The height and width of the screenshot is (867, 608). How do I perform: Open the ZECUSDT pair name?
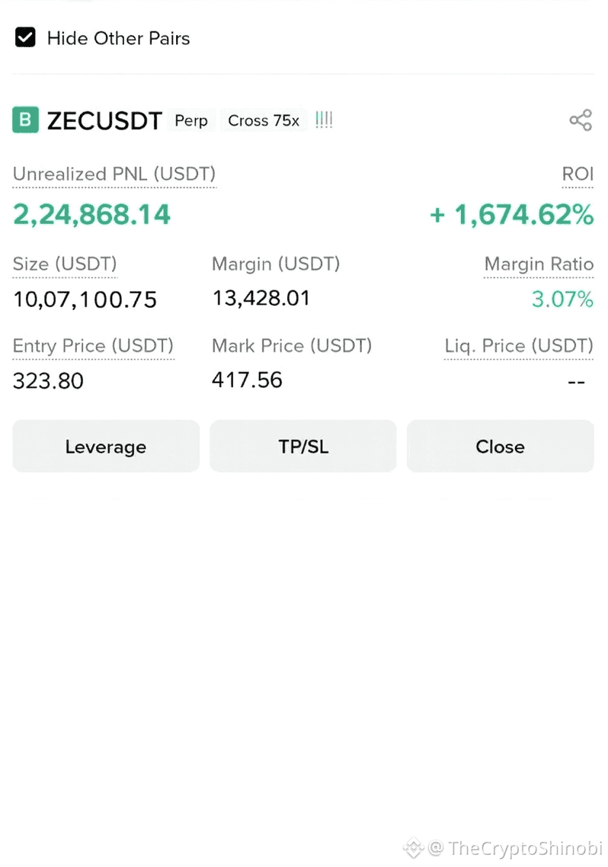104,120
